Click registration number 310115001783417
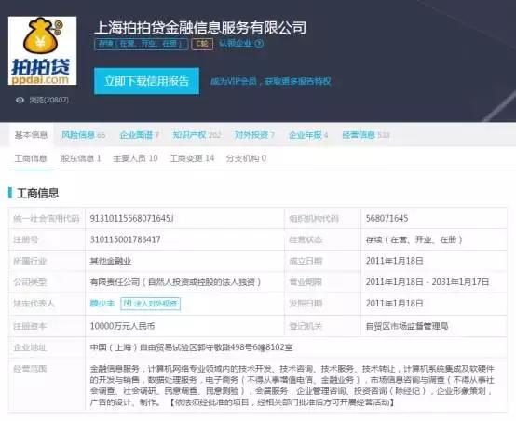The width and height of the screenshot is (516, 421). (126, 239)
